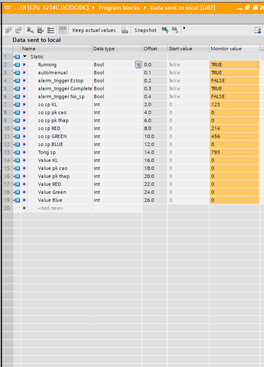
Task: Toggle the Monitor all glasses icon
Action: point(63,30)
